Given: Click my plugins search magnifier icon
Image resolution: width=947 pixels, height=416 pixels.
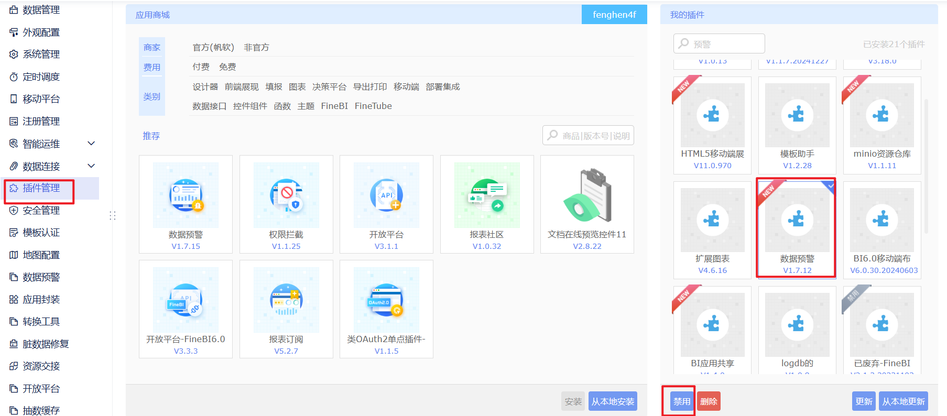Looking at the screenshot, I should [683, 43].
